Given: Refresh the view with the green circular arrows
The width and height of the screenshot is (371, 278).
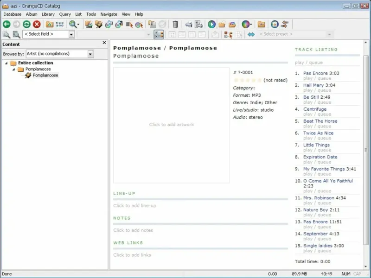Looking at the screenshot, I should click(x=26, y=24).
